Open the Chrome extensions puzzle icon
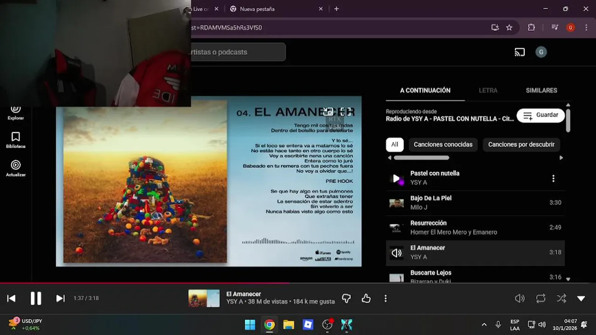The height and width of the screenshot is (335, 596). point(531,27)
